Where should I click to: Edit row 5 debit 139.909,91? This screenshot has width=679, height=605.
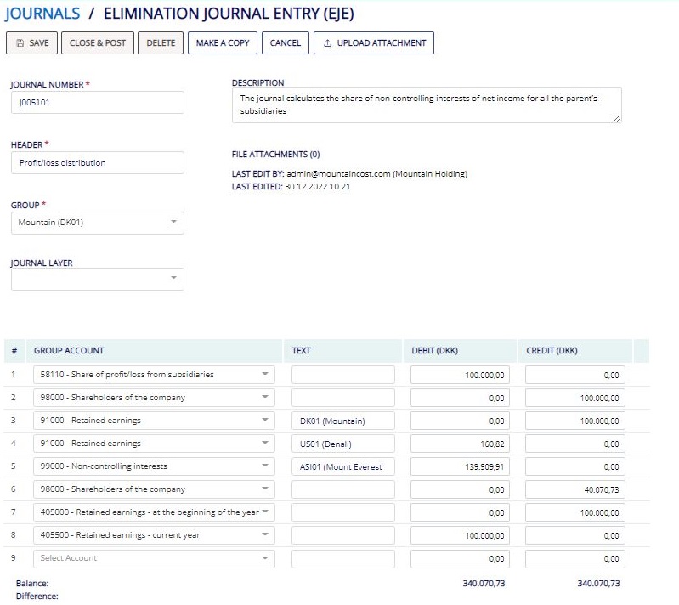[x=460, y=466]
